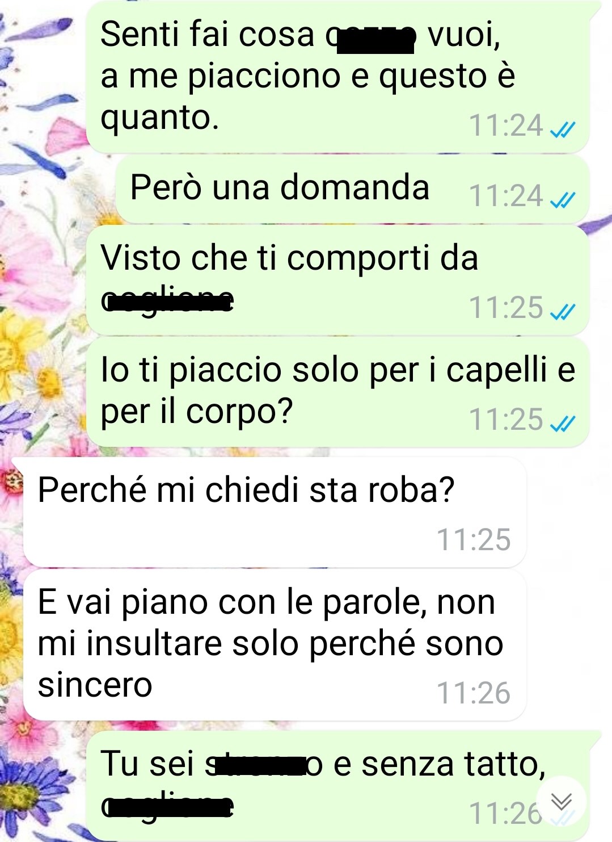Tap the 11:26 timestamp on the received message

tap(474, 693)
